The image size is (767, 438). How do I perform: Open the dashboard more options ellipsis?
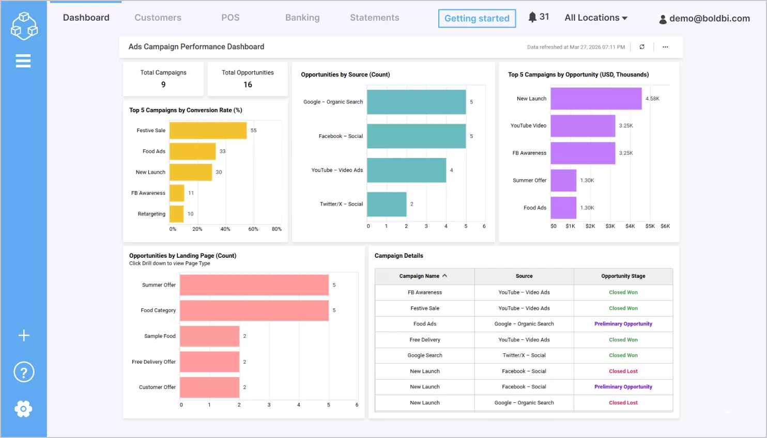tap(665, 46)
